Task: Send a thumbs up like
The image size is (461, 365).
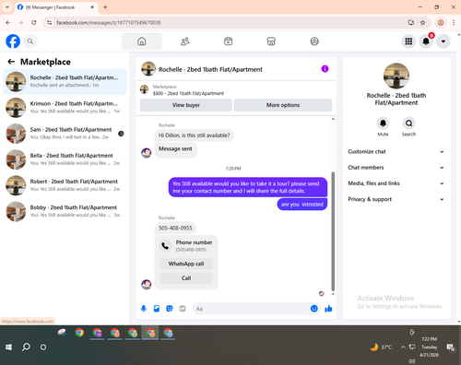Action: click(x=328, y=309)
